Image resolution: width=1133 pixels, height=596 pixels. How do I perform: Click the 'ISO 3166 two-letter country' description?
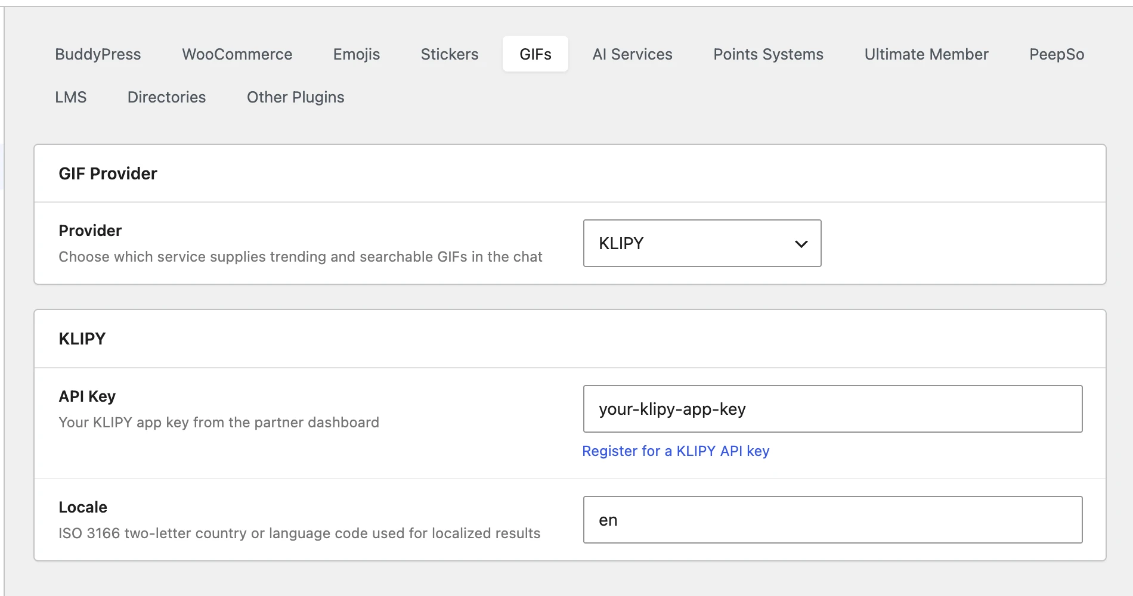click(x=299, y=533)
